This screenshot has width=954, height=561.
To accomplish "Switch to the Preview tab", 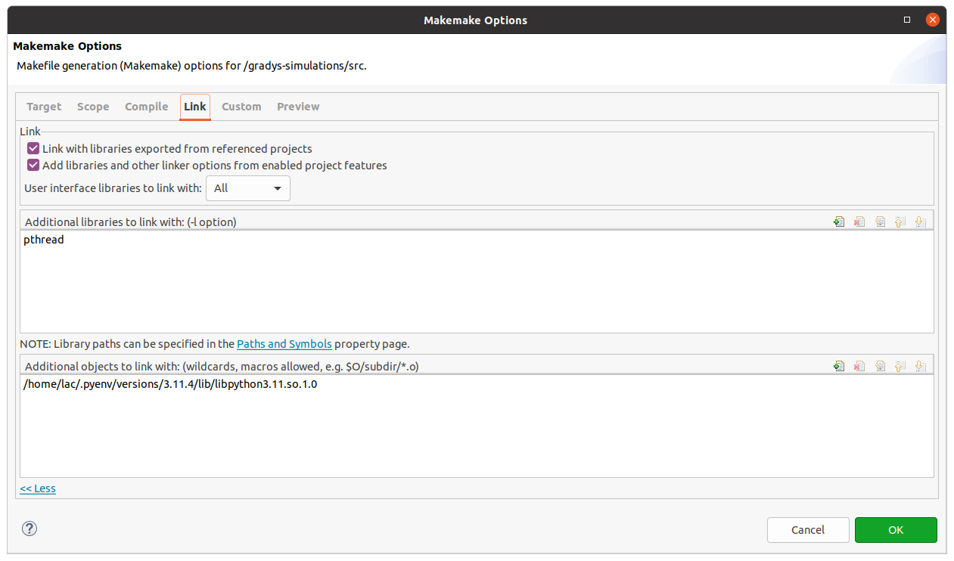I will (x=298, y=107).
